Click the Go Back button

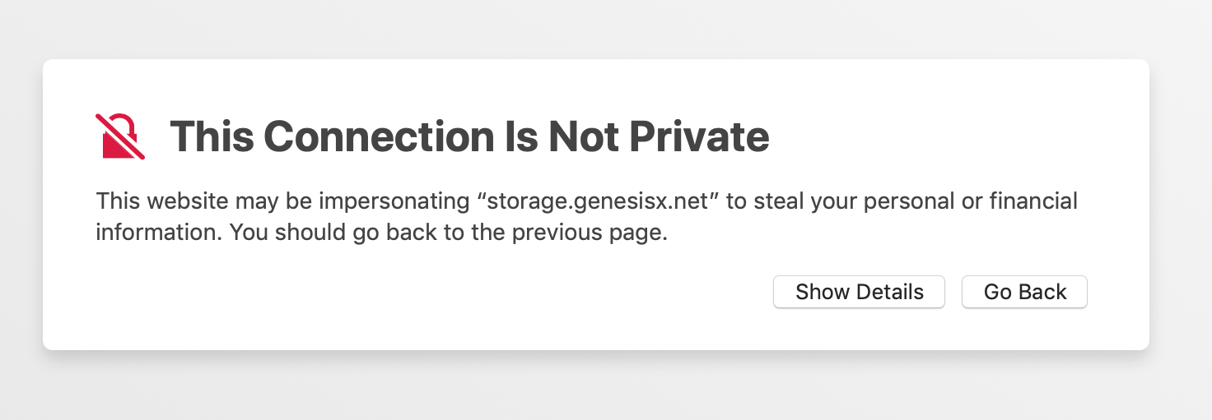coord(1024,292)
